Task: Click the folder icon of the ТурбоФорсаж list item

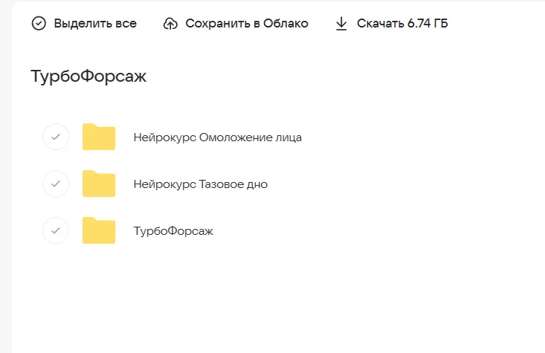Action: (99, 230)
